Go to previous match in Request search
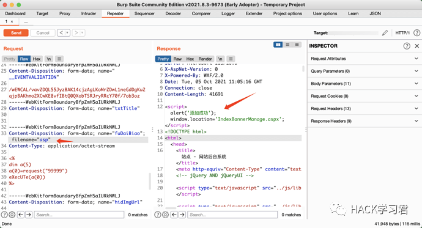The image size is (422, 228). coord(21,215)
